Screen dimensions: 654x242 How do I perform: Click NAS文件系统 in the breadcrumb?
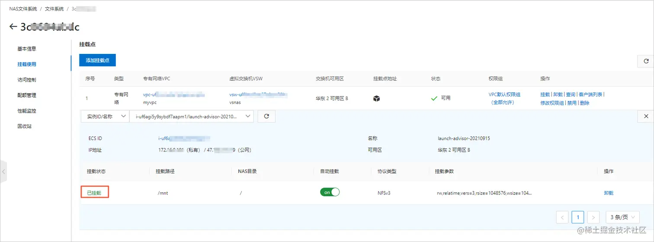[23, 9]
